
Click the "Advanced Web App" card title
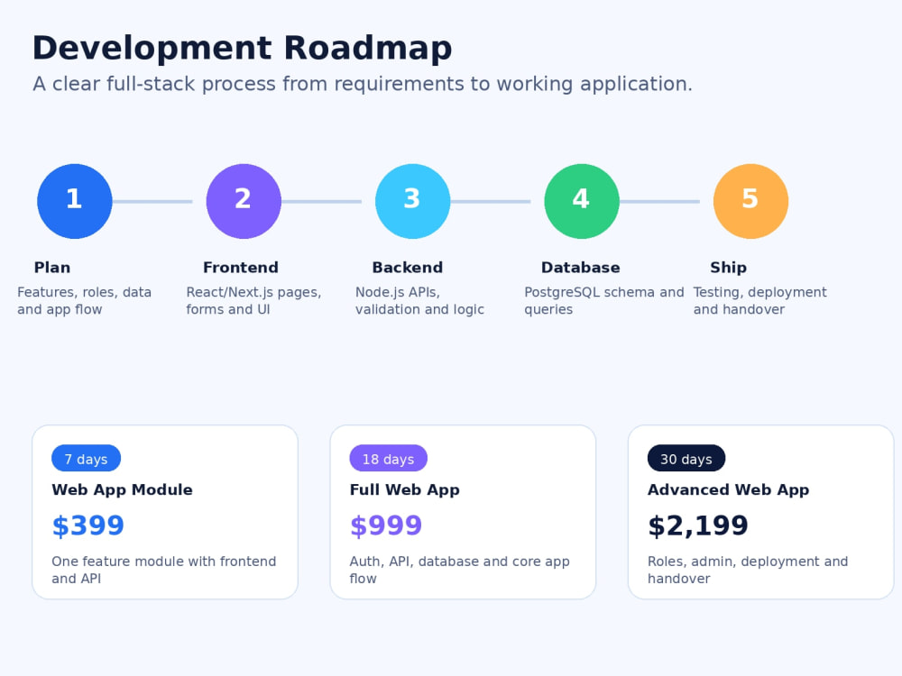coord(728,489)
